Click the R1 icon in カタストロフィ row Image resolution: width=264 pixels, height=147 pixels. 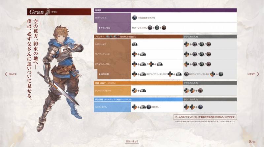tap(143, 107)
